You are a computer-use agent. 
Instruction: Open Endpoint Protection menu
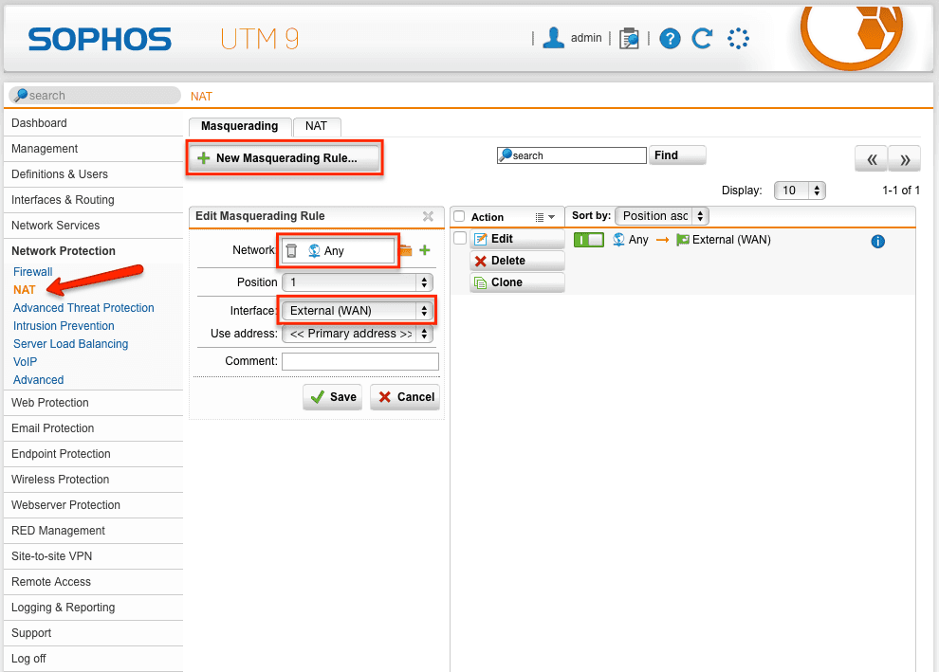[x=93, y=454]
